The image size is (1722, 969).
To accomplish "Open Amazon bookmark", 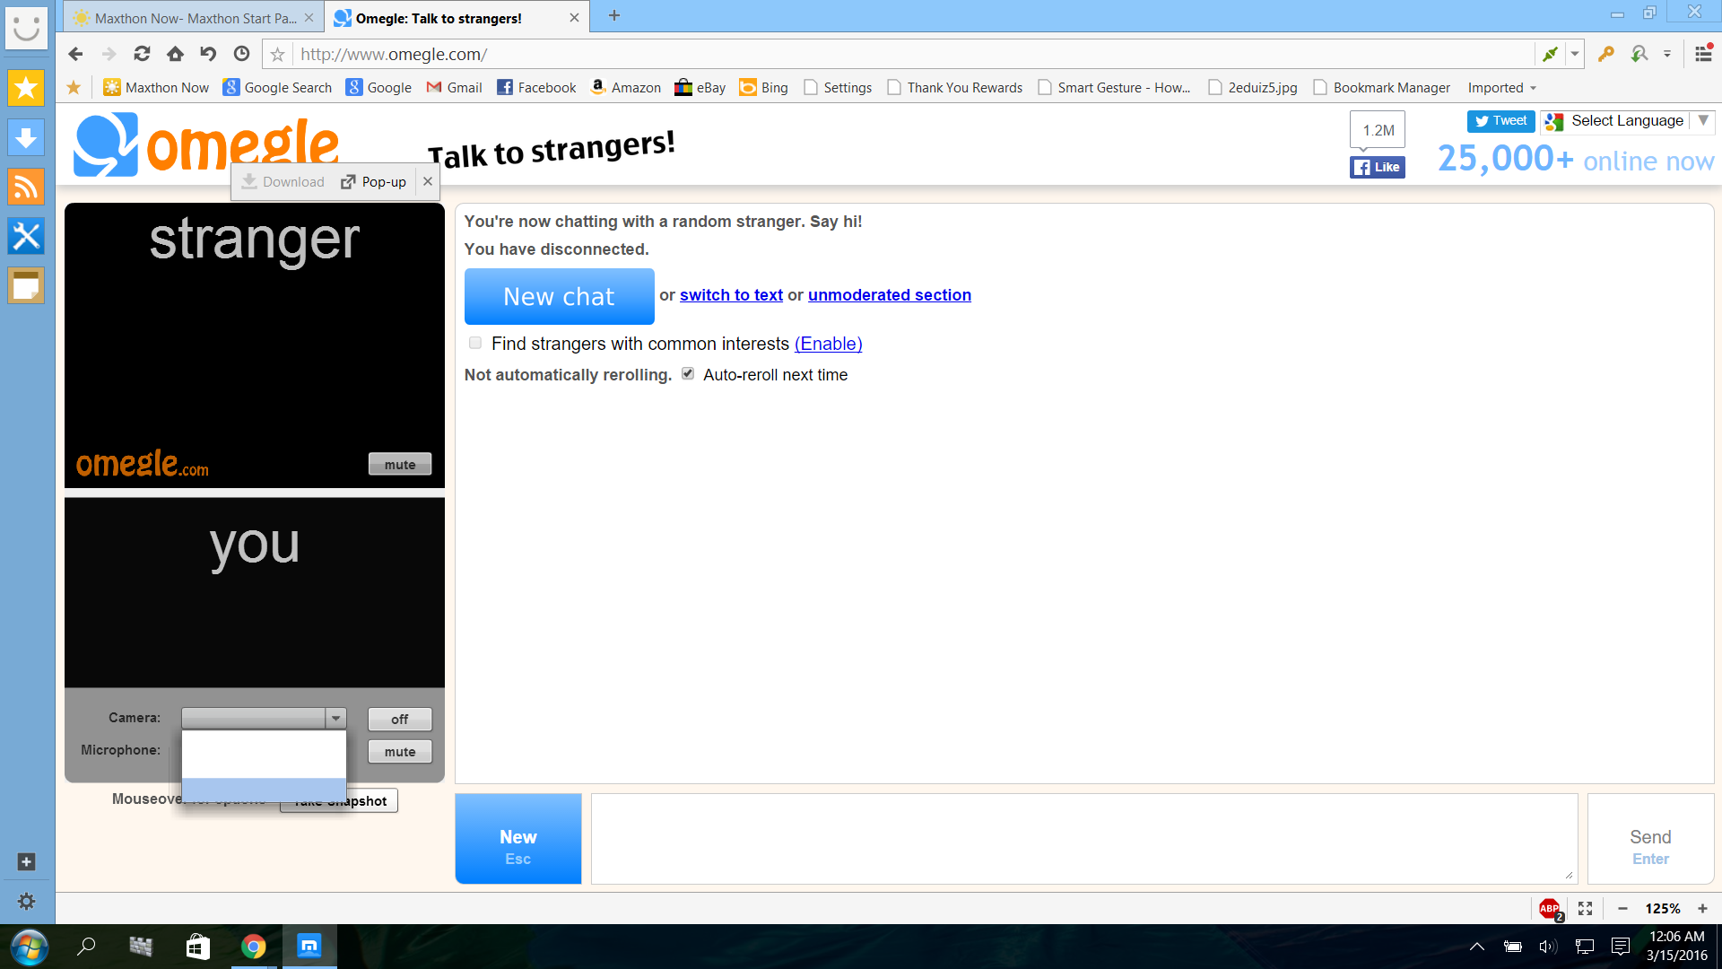I will [625, 88].
